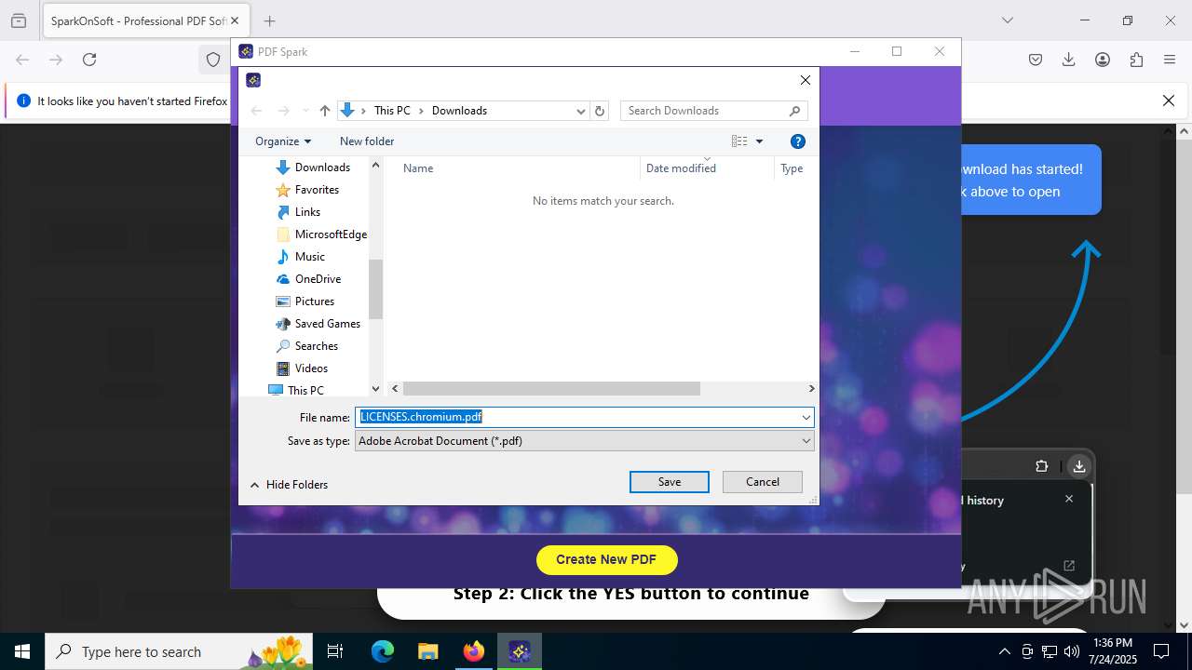Go up one folder level
The width and height of the screenshot is (1192, 670).
click(325, 111)
